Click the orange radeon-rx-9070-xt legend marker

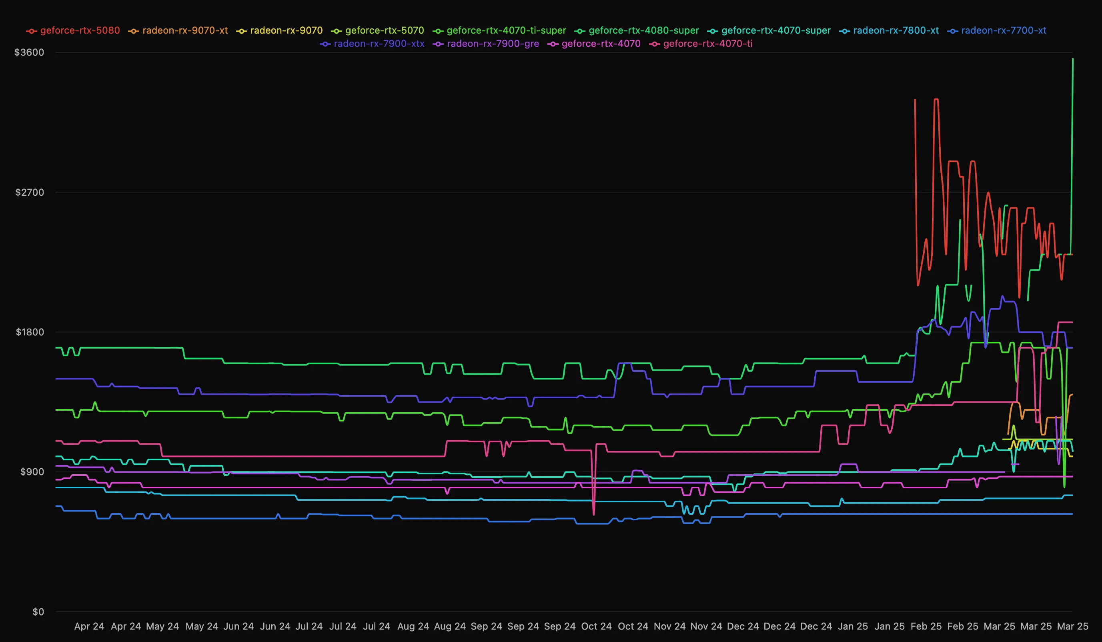tap(133, 30)
